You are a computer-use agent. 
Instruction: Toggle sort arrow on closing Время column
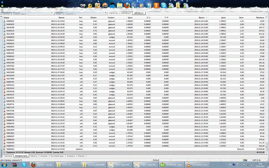(207, 18)
